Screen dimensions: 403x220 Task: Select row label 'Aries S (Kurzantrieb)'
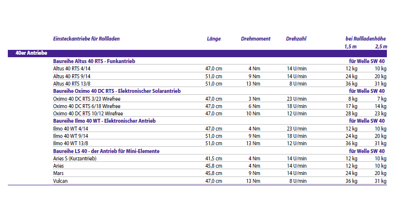point(75,159)
